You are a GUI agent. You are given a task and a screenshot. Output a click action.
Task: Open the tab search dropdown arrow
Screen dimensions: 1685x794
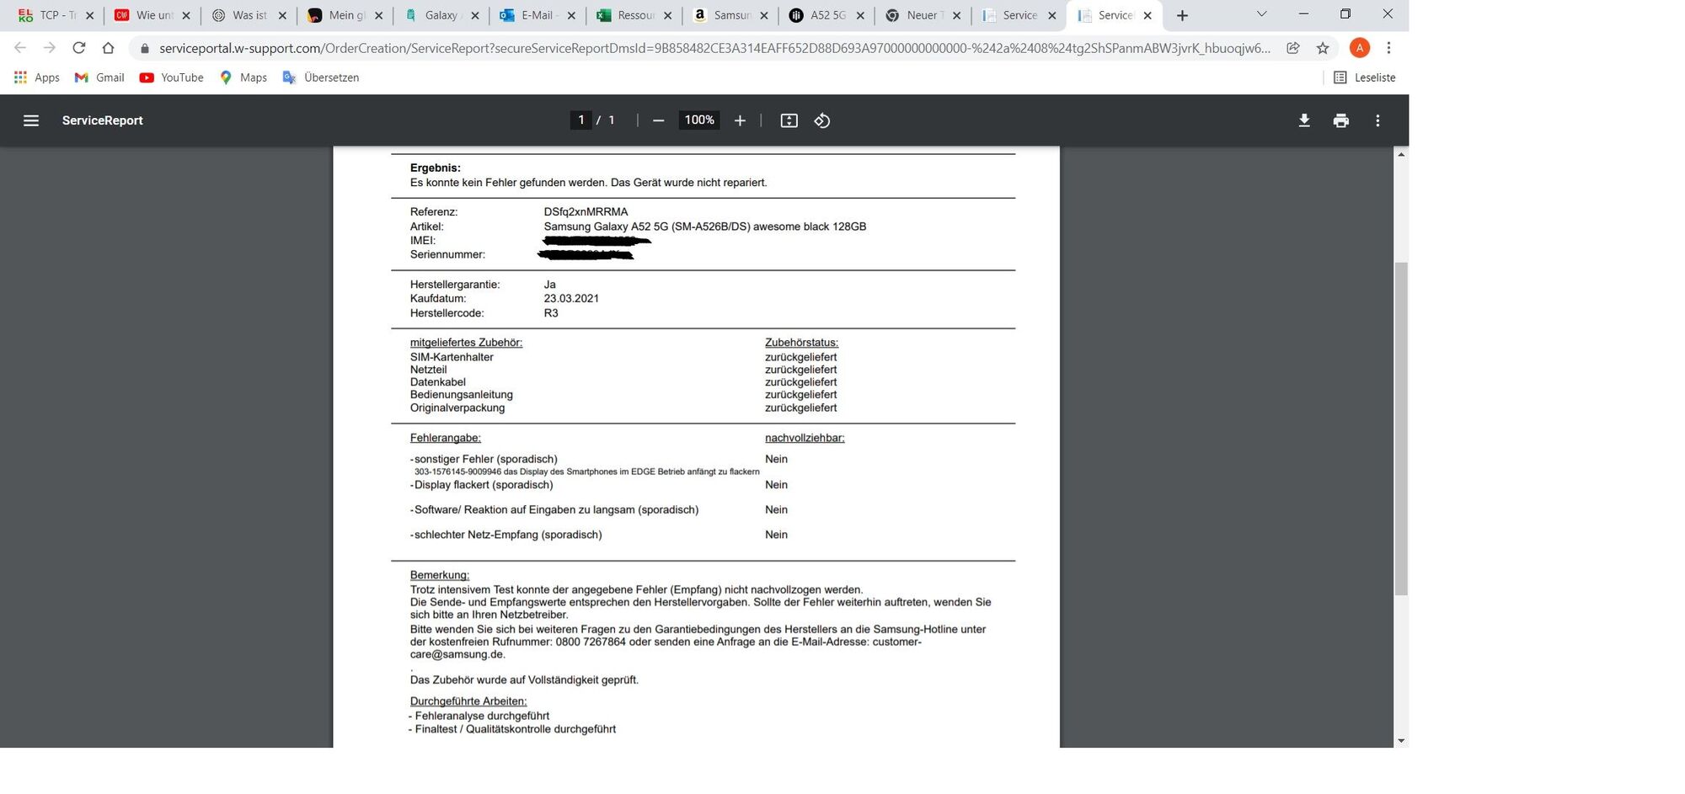point(1261,13)
